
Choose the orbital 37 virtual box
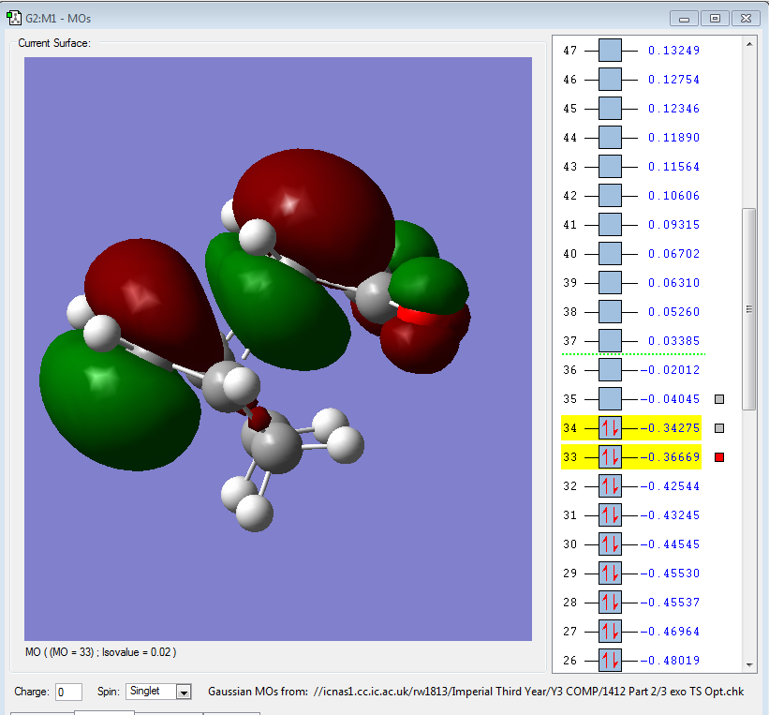pyautogui.click(x=610, y=341)
